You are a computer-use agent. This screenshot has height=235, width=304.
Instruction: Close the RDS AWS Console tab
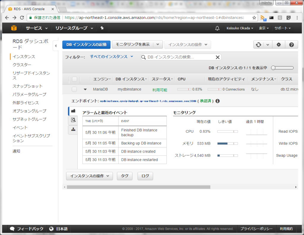(x=53, y=9)
